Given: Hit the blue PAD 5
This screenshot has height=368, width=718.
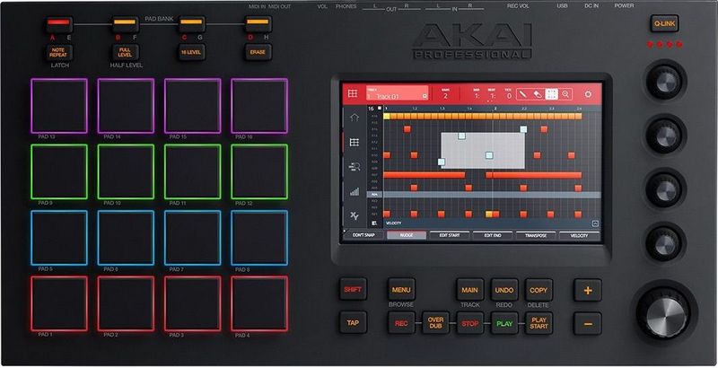Looking at the screenshot, I should (x=59, y=238).
